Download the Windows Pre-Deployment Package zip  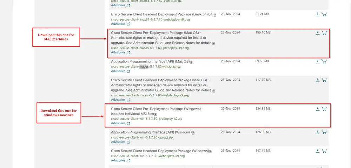(317, 109)
